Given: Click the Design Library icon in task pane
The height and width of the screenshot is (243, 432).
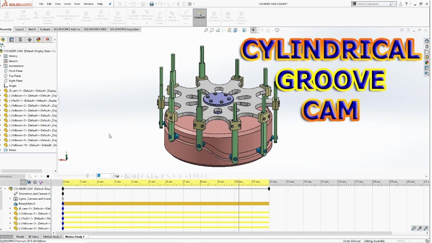Looking at the screenshot, I should pyautogui.click(x=427, y=47).
